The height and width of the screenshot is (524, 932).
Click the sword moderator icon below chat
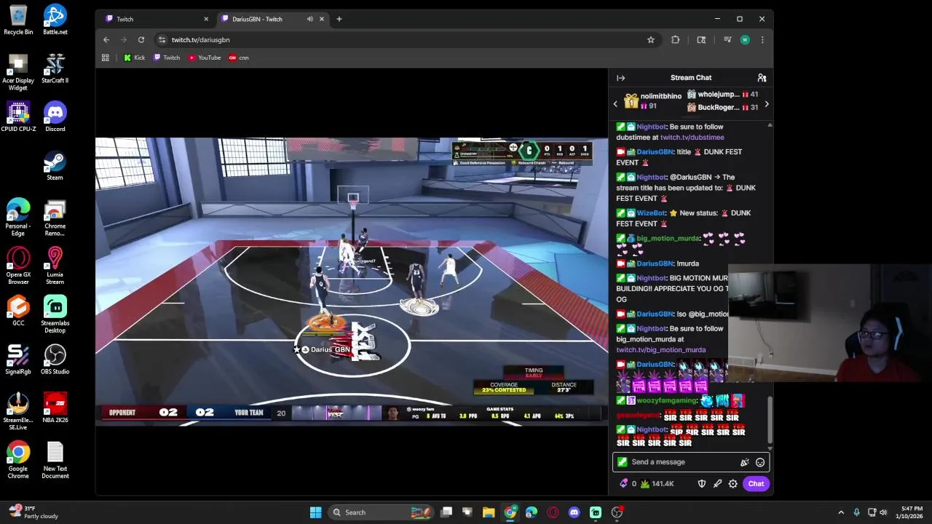pos(717,483)
